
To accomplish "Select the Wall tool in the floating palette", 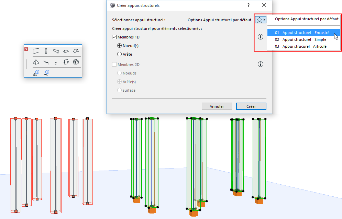I will 36,51.
